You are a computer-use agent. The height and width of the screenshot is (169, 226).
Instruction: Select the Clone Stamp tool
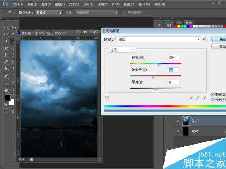(6, 55)
